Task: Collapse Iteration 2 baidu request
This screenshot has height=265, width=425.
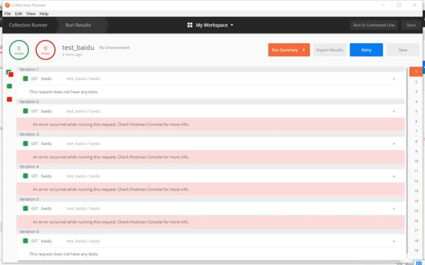Action: [x=394, y=111]
